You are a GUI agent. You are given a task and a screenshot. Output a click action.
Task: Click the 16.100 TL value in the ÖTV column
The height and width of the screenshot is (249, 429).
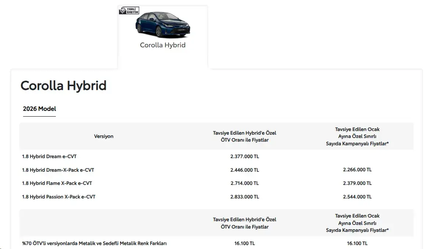[245, 243]
